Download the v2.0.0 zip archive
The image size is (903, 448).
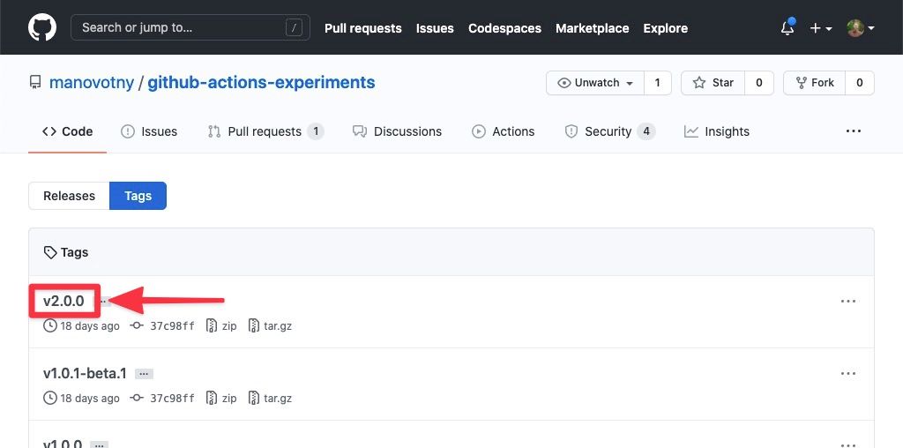click(221, 325)
